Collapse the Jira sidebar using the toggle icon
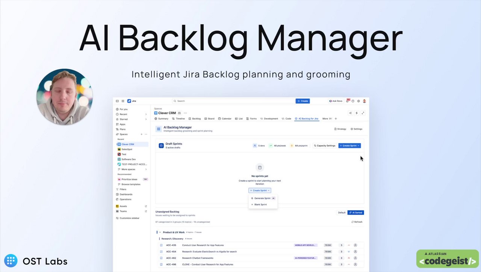Image resolution: width=481 pixels, height=272 pixels. coord(117,101)
